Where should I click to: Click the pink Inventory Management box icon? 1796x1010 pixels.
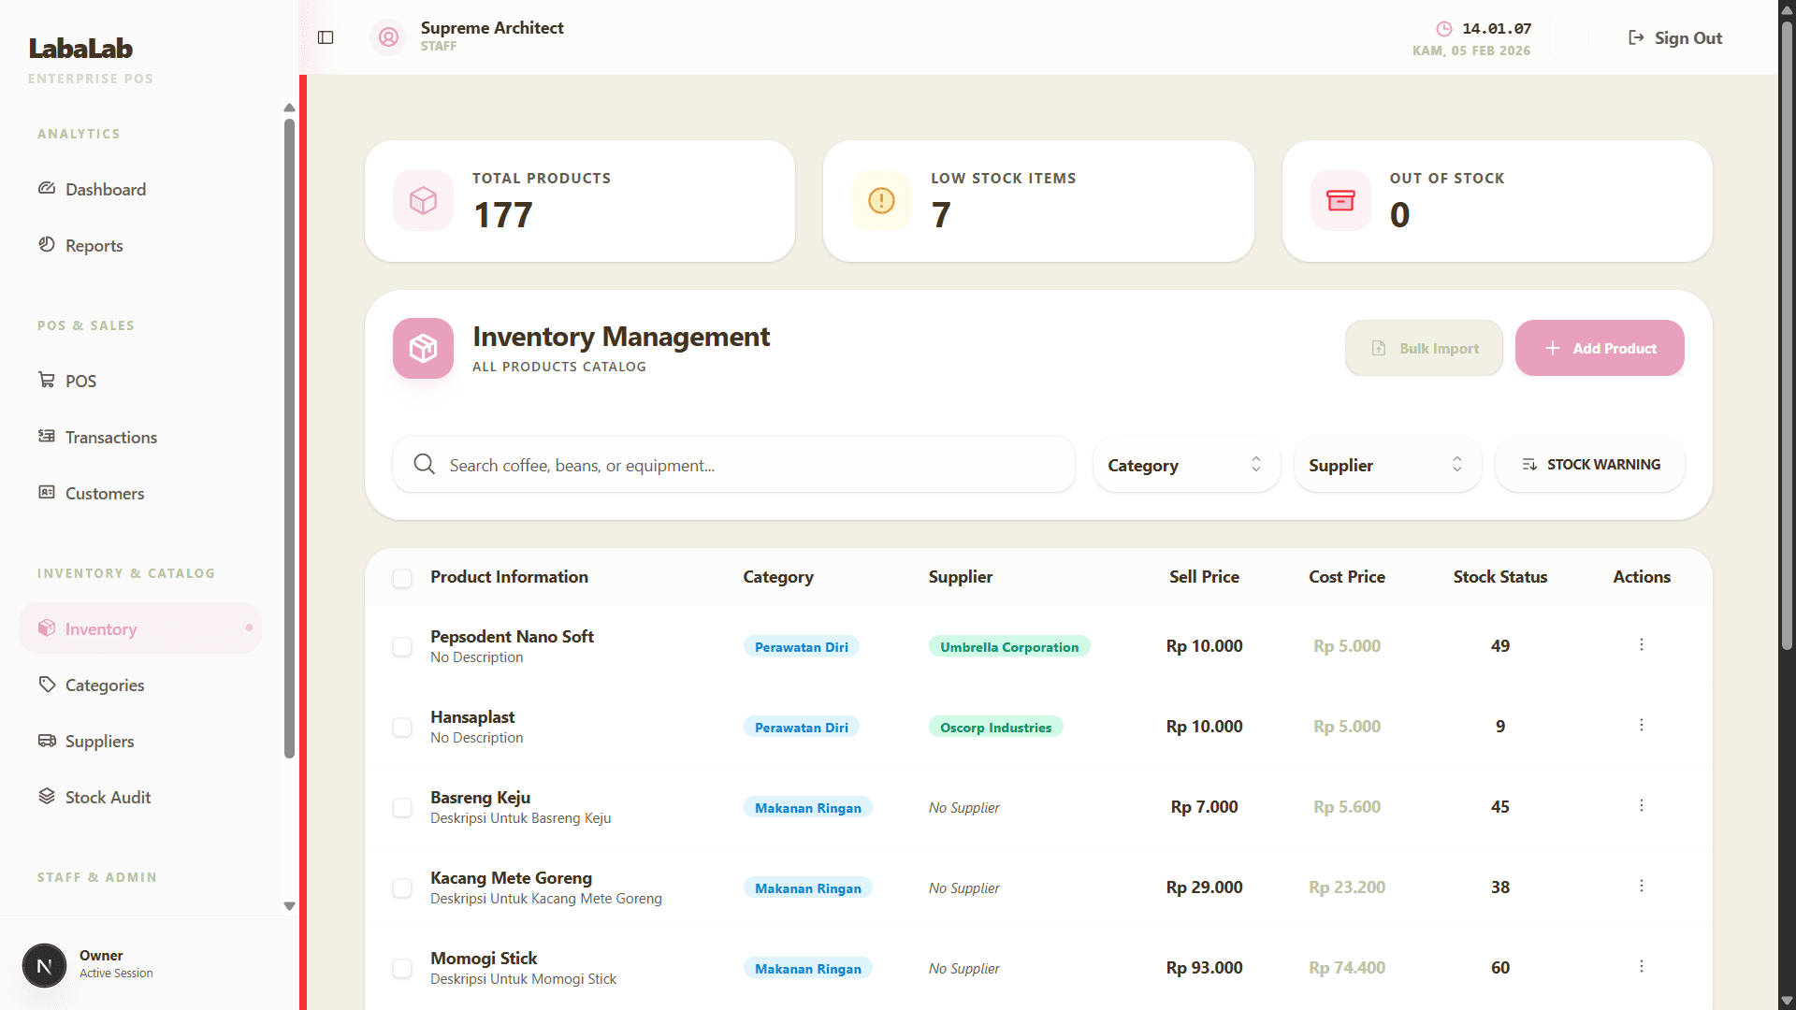pos(423,348)
